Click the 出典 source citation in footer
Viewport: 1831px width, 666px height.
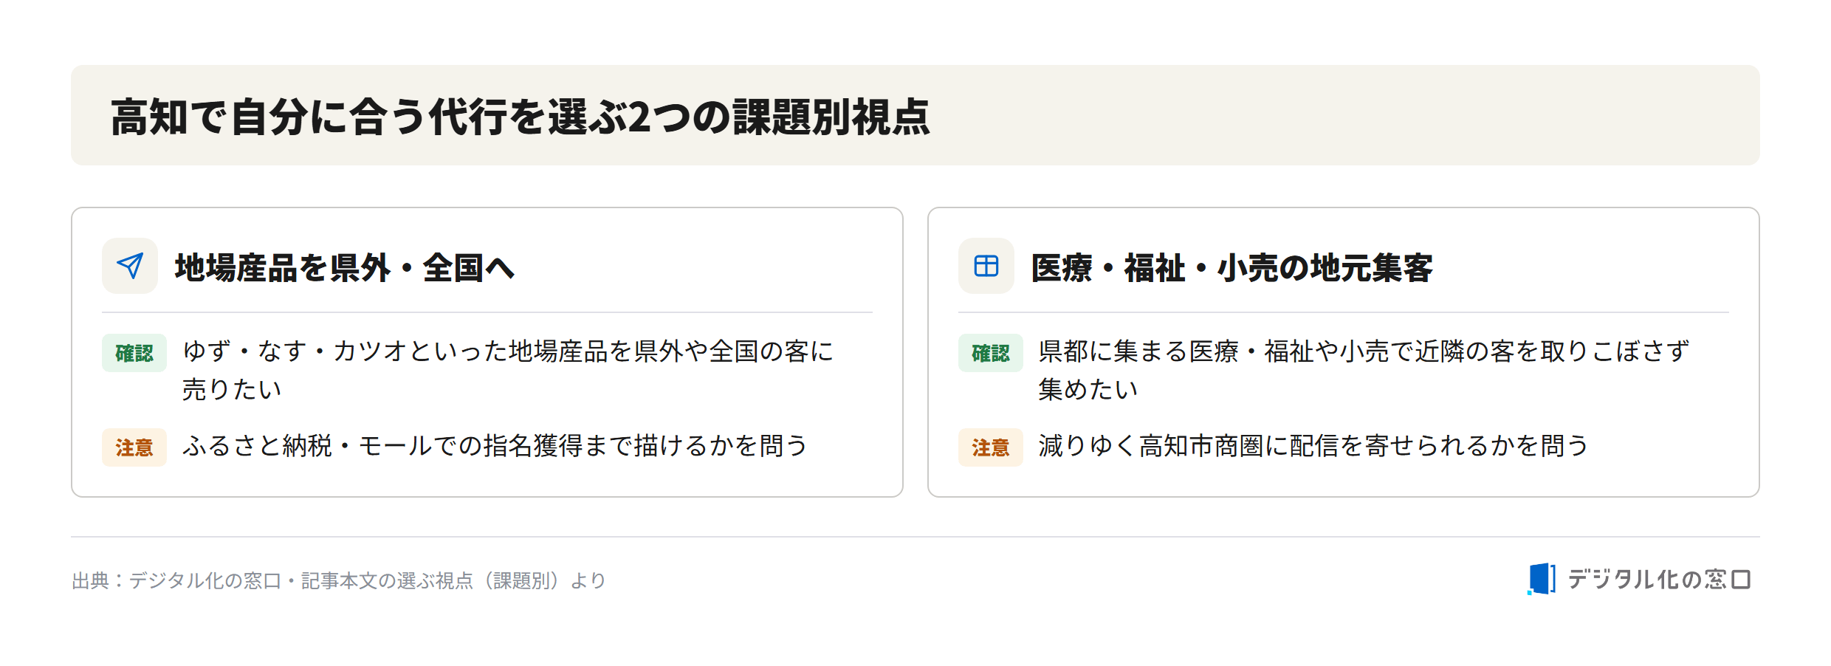click(339, 581)
